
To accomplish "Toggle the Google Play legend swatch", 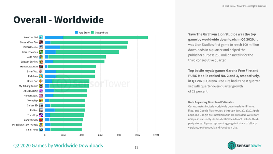I will coord(92,33).
